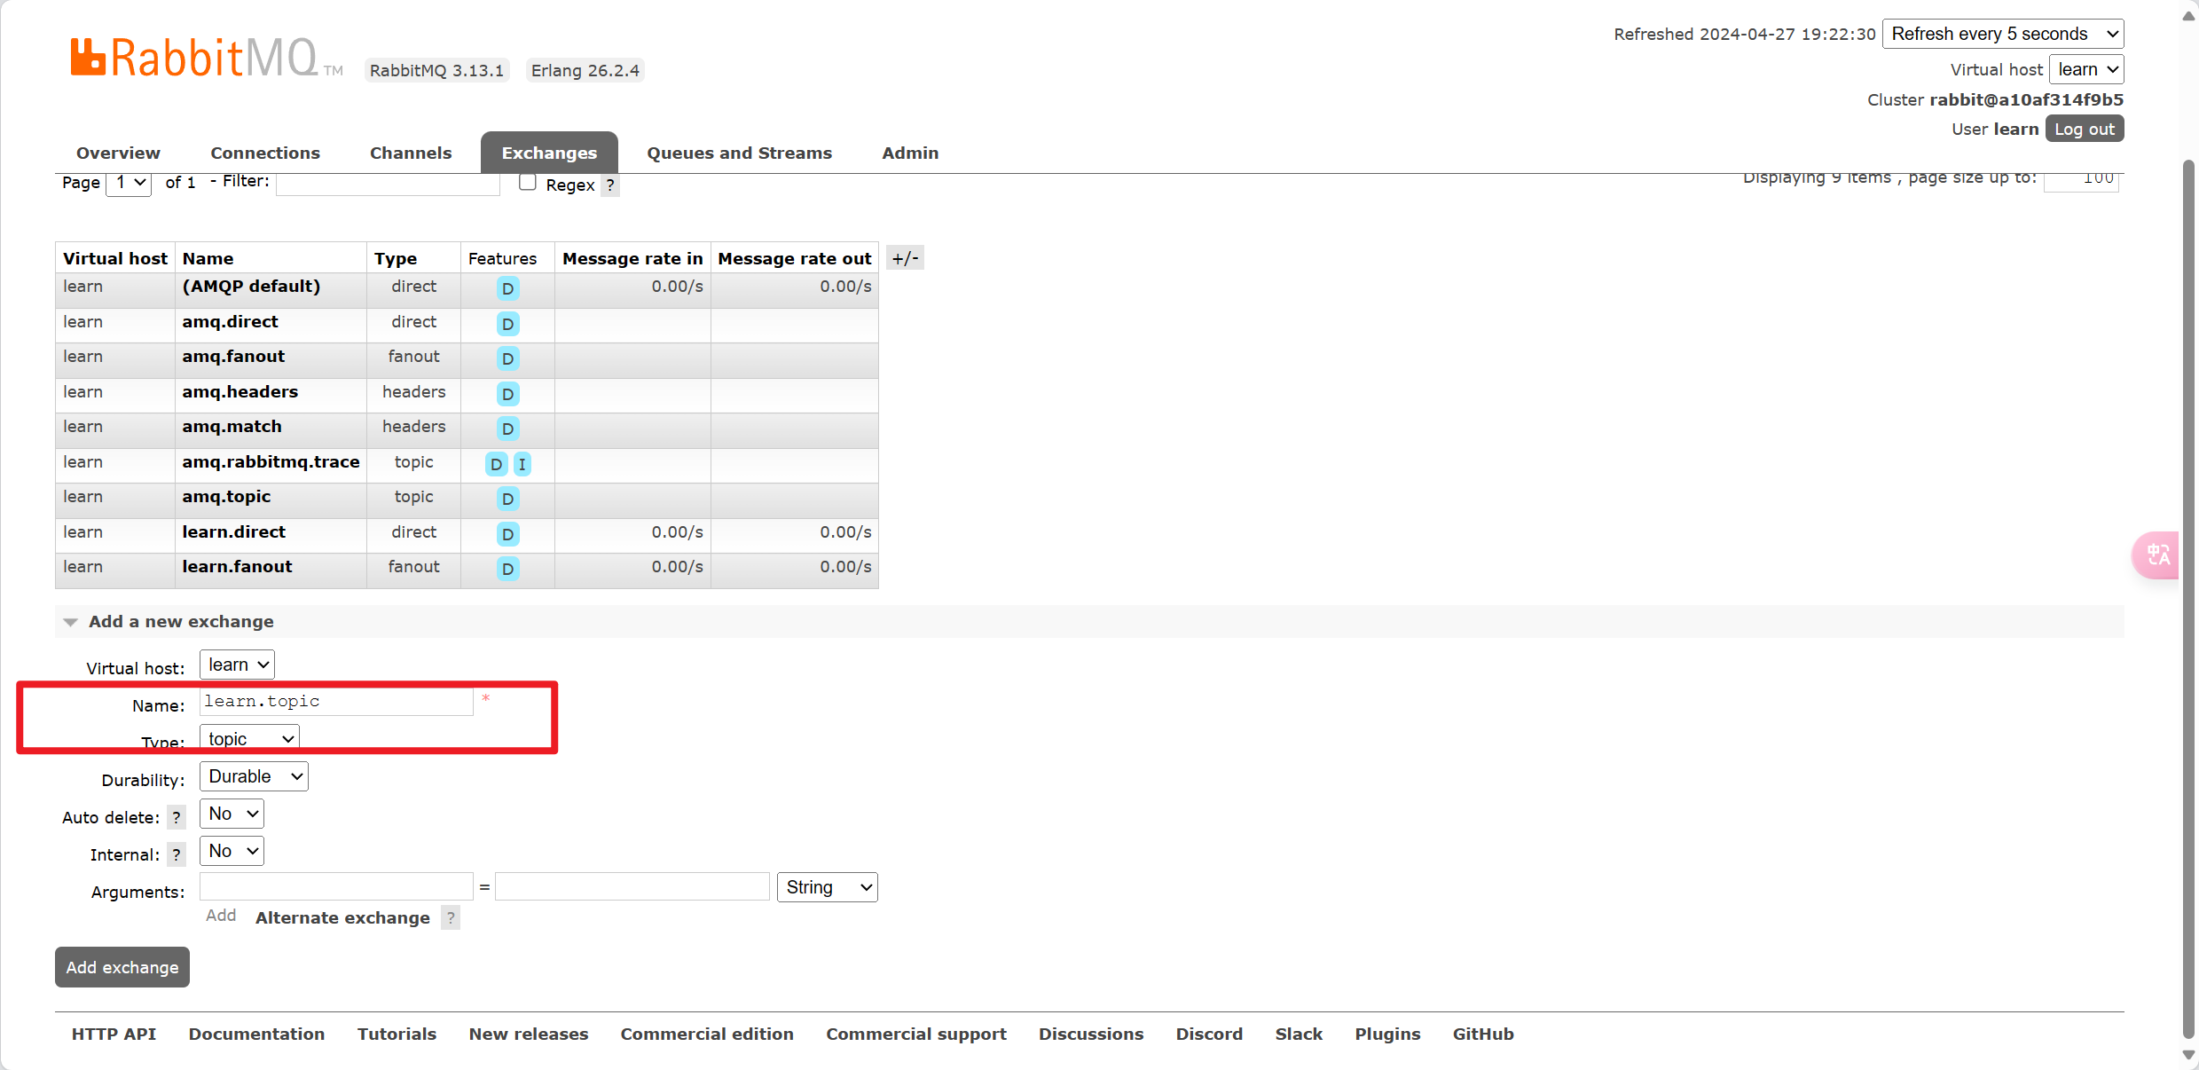Click Log out button

(2084, 129)
